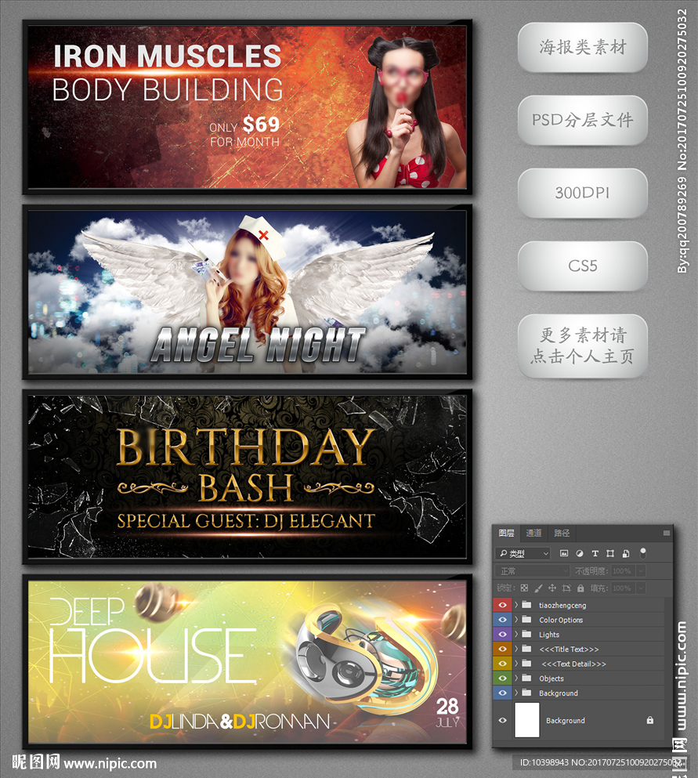Click folder icon of Objects group
The height and width of the screenshot is (778, 698).
(527, 678)
